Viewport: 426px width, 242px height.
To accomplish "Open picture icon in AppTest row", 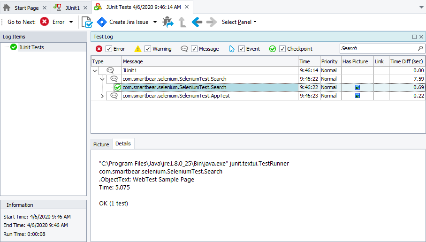I will coord(358,96).
